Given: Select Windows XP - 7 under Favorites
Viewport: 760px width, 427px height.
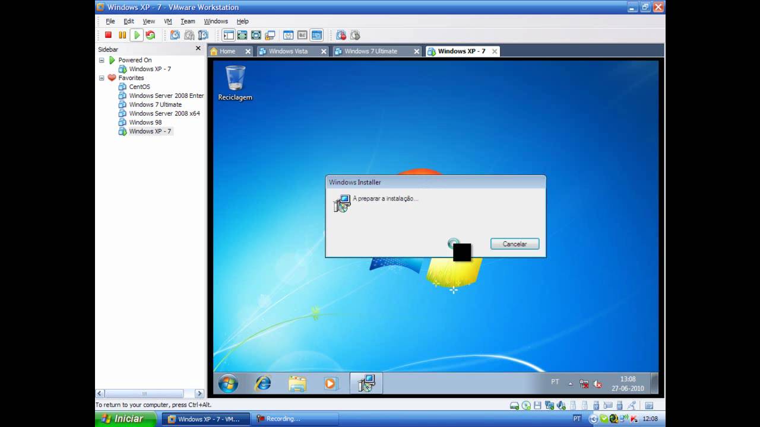Looking at the screenshot, I should (x=150, y=131).
